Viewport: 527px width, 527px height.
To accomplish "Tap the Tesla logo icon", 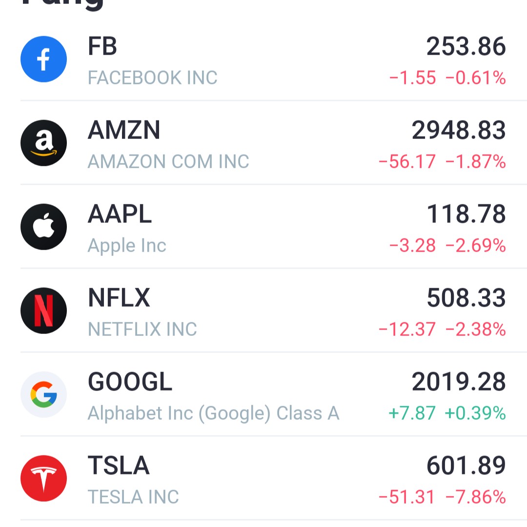I will tap(43, 478).
